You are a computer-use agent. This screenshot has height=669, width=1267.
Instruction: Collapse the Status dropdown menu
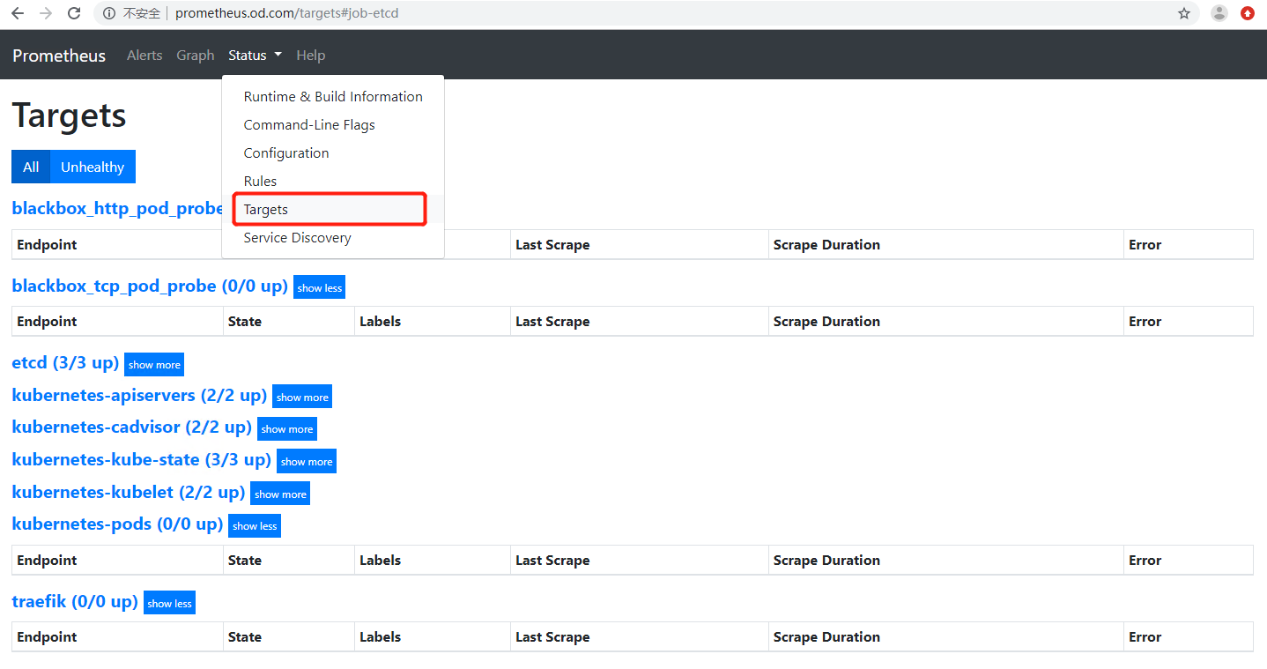click(255, 55)
